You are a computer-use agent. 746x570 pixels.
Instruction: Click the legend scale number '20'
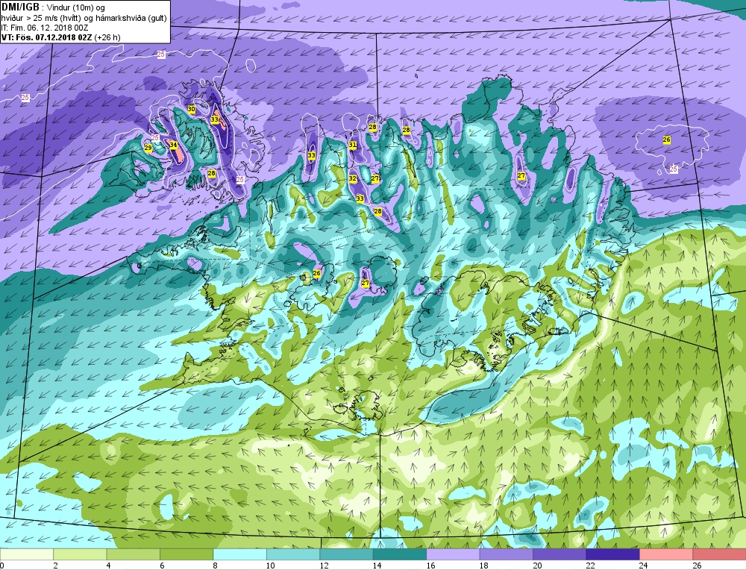point(538,566)
